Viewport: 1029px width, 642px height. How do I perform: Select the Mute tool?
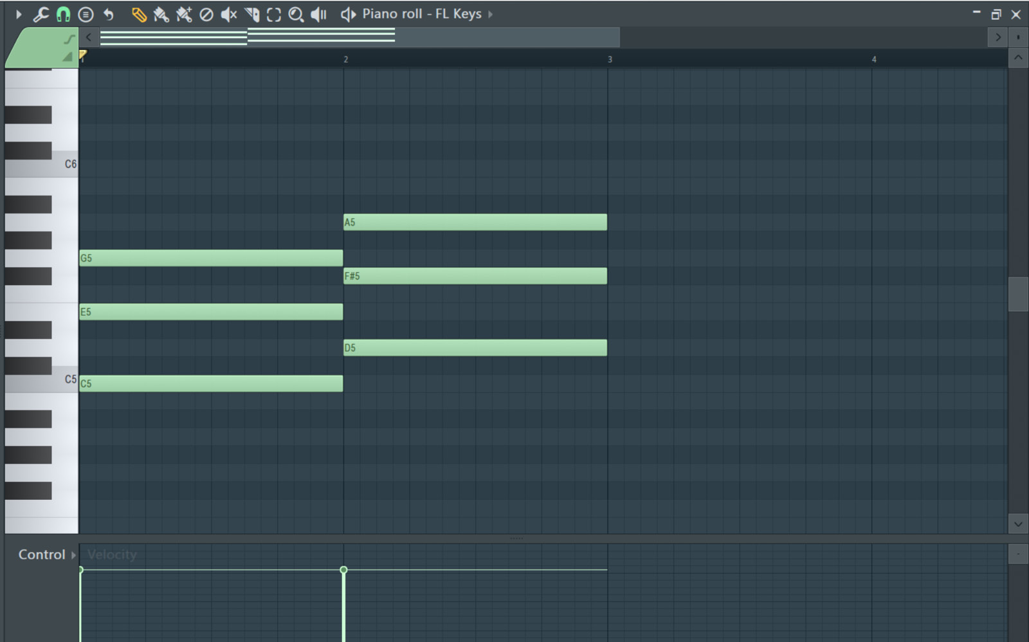point(229,14)
